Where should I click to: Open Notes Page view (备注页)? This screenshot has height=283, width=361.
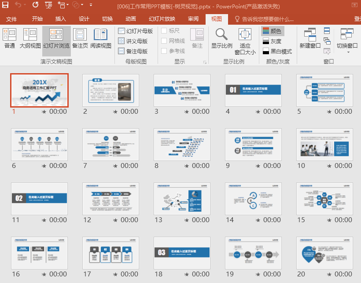80,38
